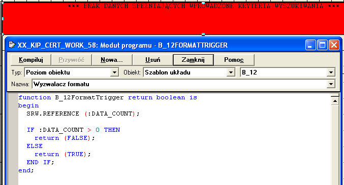Open the Typ dropdown showing Poziom obiektu
The image size is (344, 185).
[114, 72]
